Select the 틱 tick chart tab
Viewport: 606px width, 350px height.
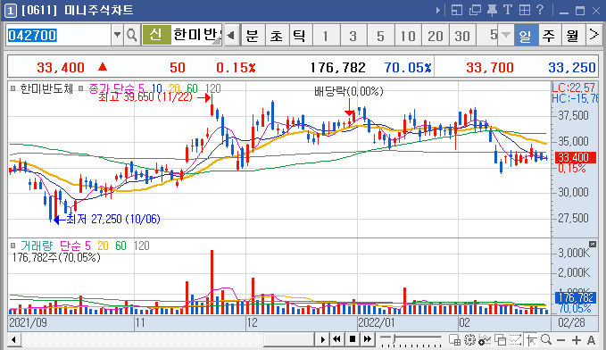pyautogui.click(x=300, y=36)
